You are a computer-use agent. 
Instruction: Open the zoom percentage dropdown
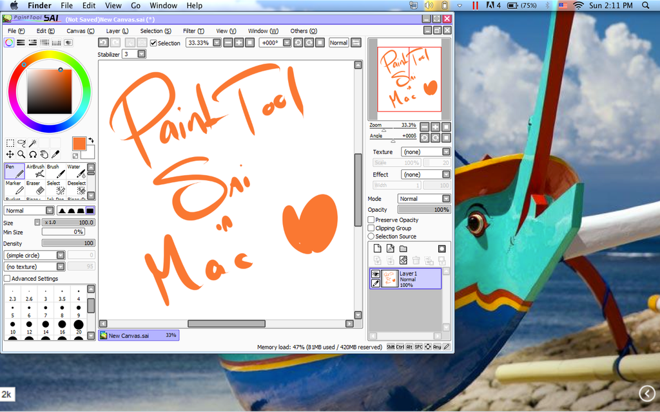[x=217, y=43]
